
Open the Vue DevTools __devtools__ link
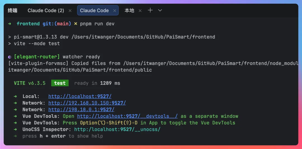(128, 116)
